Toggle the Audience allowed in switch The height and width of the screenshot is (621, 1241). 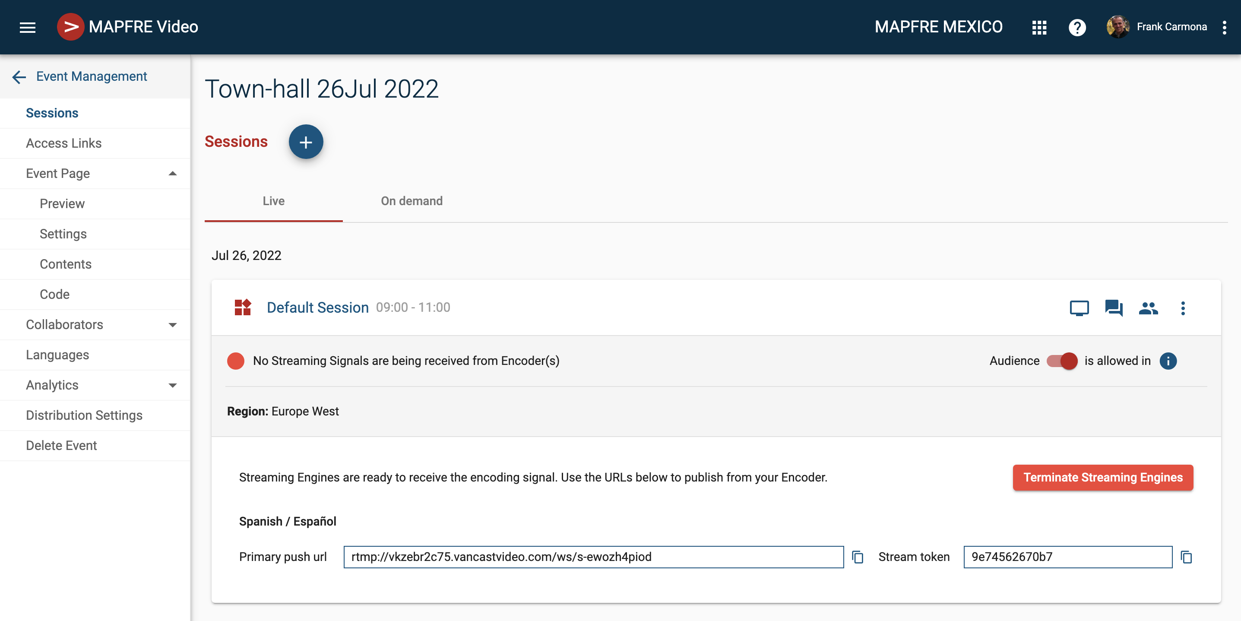coord(1062,361)
